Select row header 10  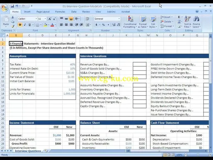pos(3,77)
